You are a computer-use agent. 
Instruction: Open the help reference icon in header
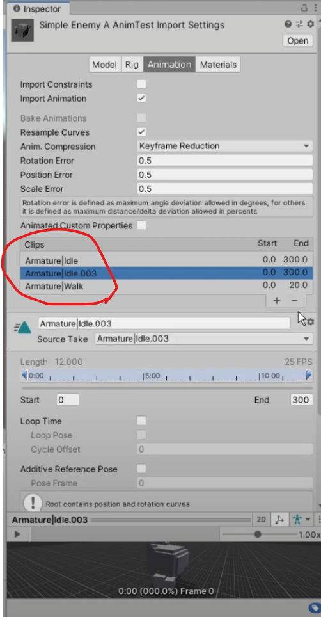point(288,24)
